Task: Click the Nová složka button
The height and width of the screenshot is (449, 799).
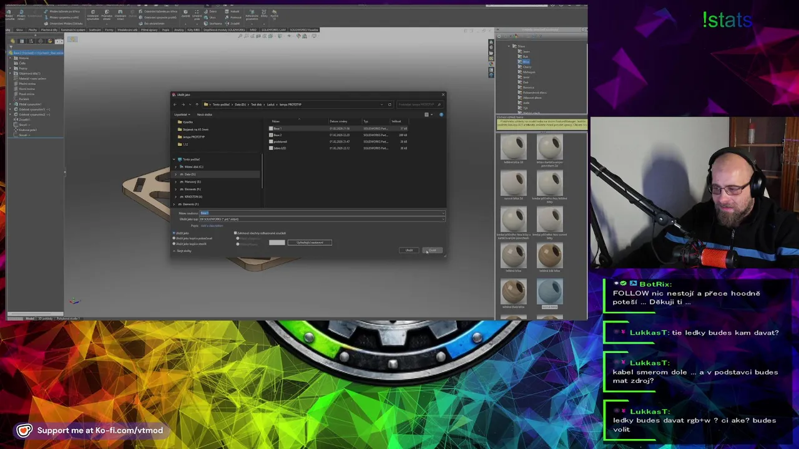Action: click(x=204, y=114)
